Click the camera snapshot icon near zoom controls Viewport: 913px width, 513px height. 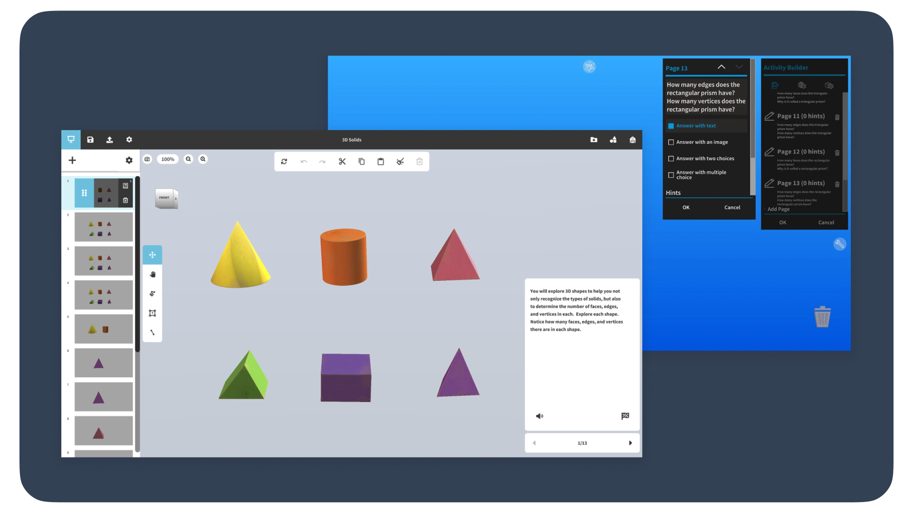pos(147,159)
